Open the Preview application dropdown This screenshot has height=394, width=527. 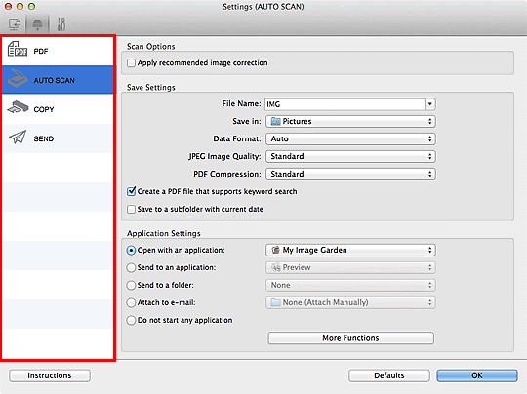coord(350,267)
